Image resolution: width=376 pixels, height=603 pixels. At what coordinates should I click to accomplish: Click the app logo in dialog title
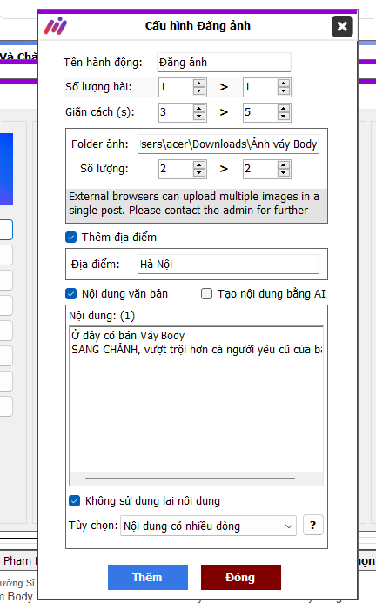tap(55, 26)
